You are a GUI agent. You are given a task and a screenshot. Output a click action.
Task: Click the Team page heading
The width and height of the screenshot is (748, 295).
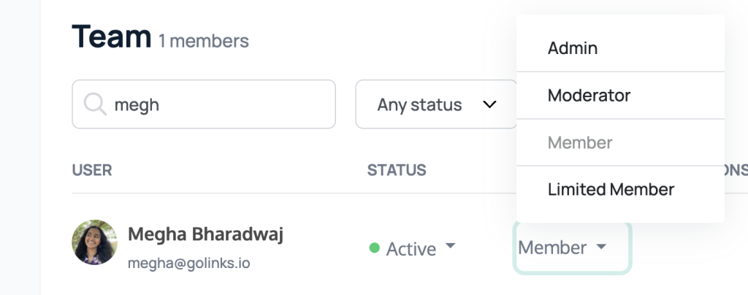[112, 37]
